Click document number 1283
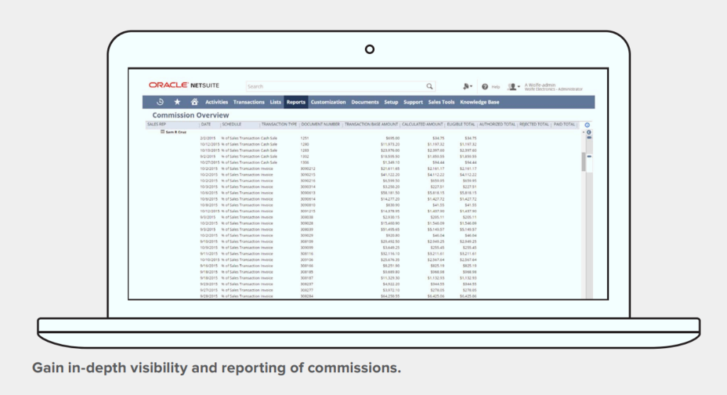Image resolution: width=727 pixels, height=395 pixels. (x=305, y=150)
